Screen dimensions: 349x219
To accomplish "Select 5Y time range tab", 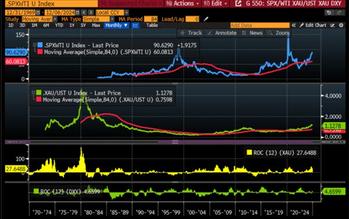I will point(83,25).
